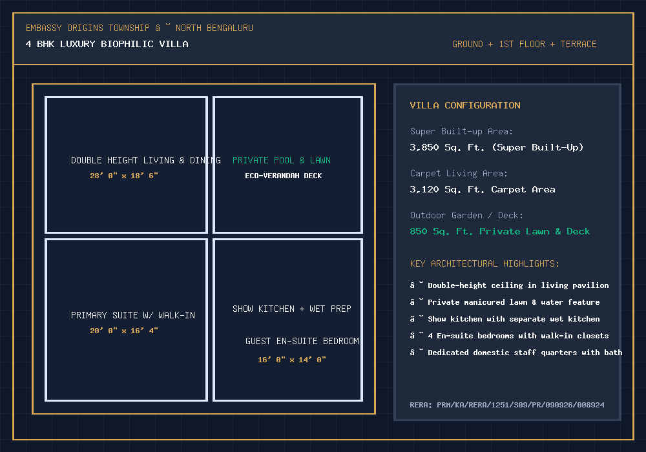This screenshot has width=646, height=452.
Task: Click the 28' 0" x 18' 6" dimension
Action: point(124,176)
